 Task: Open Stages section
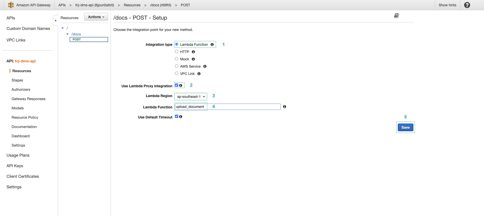(17, 80)
